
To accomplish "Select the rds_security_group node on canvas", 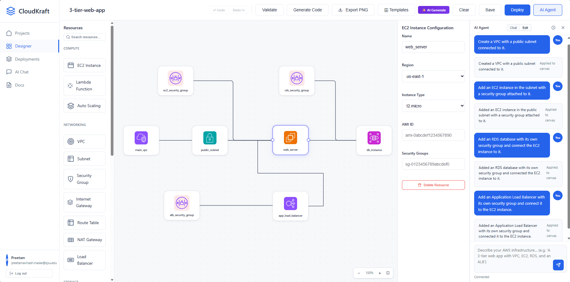I will pos(297,81).
